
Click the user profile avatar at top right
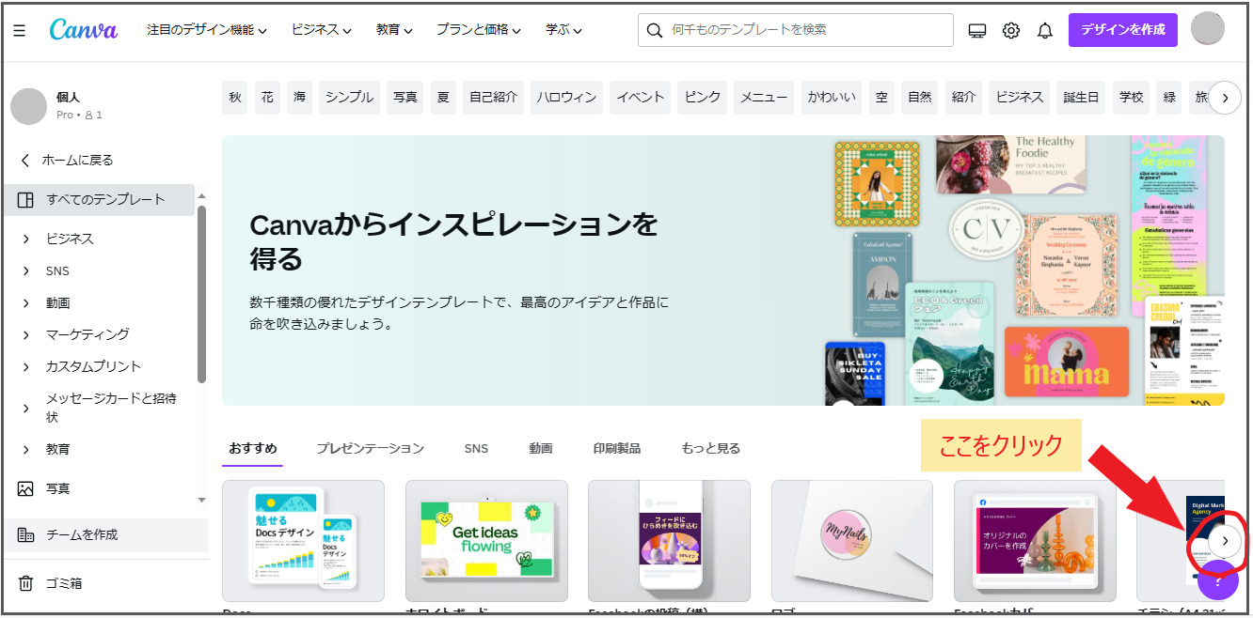1207,29
